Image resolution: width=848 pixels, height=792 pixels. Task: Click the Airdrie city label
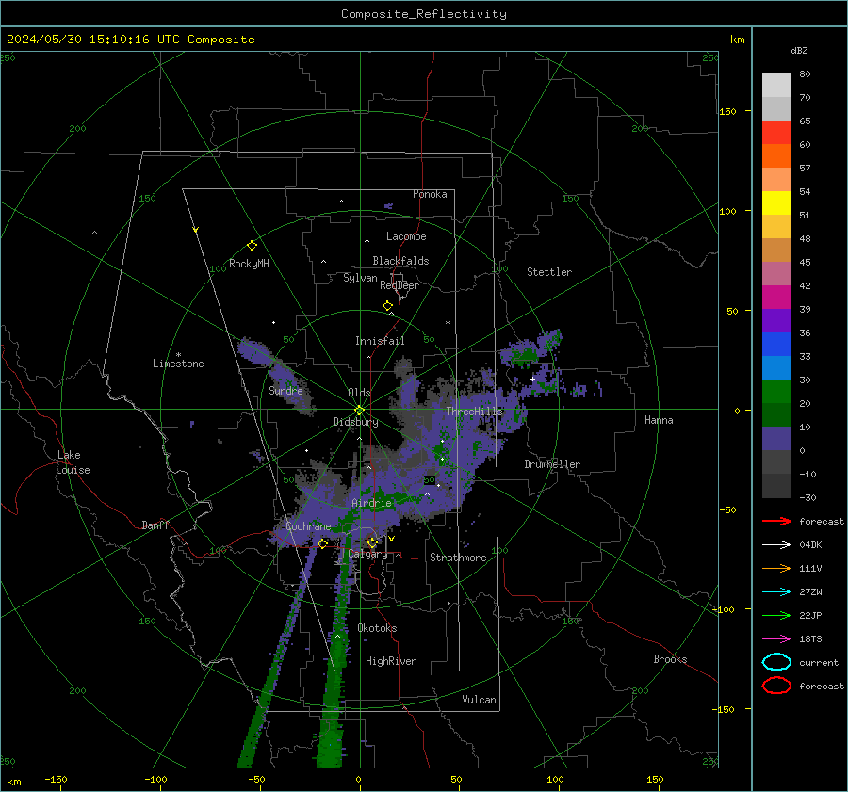coord(371,503)
